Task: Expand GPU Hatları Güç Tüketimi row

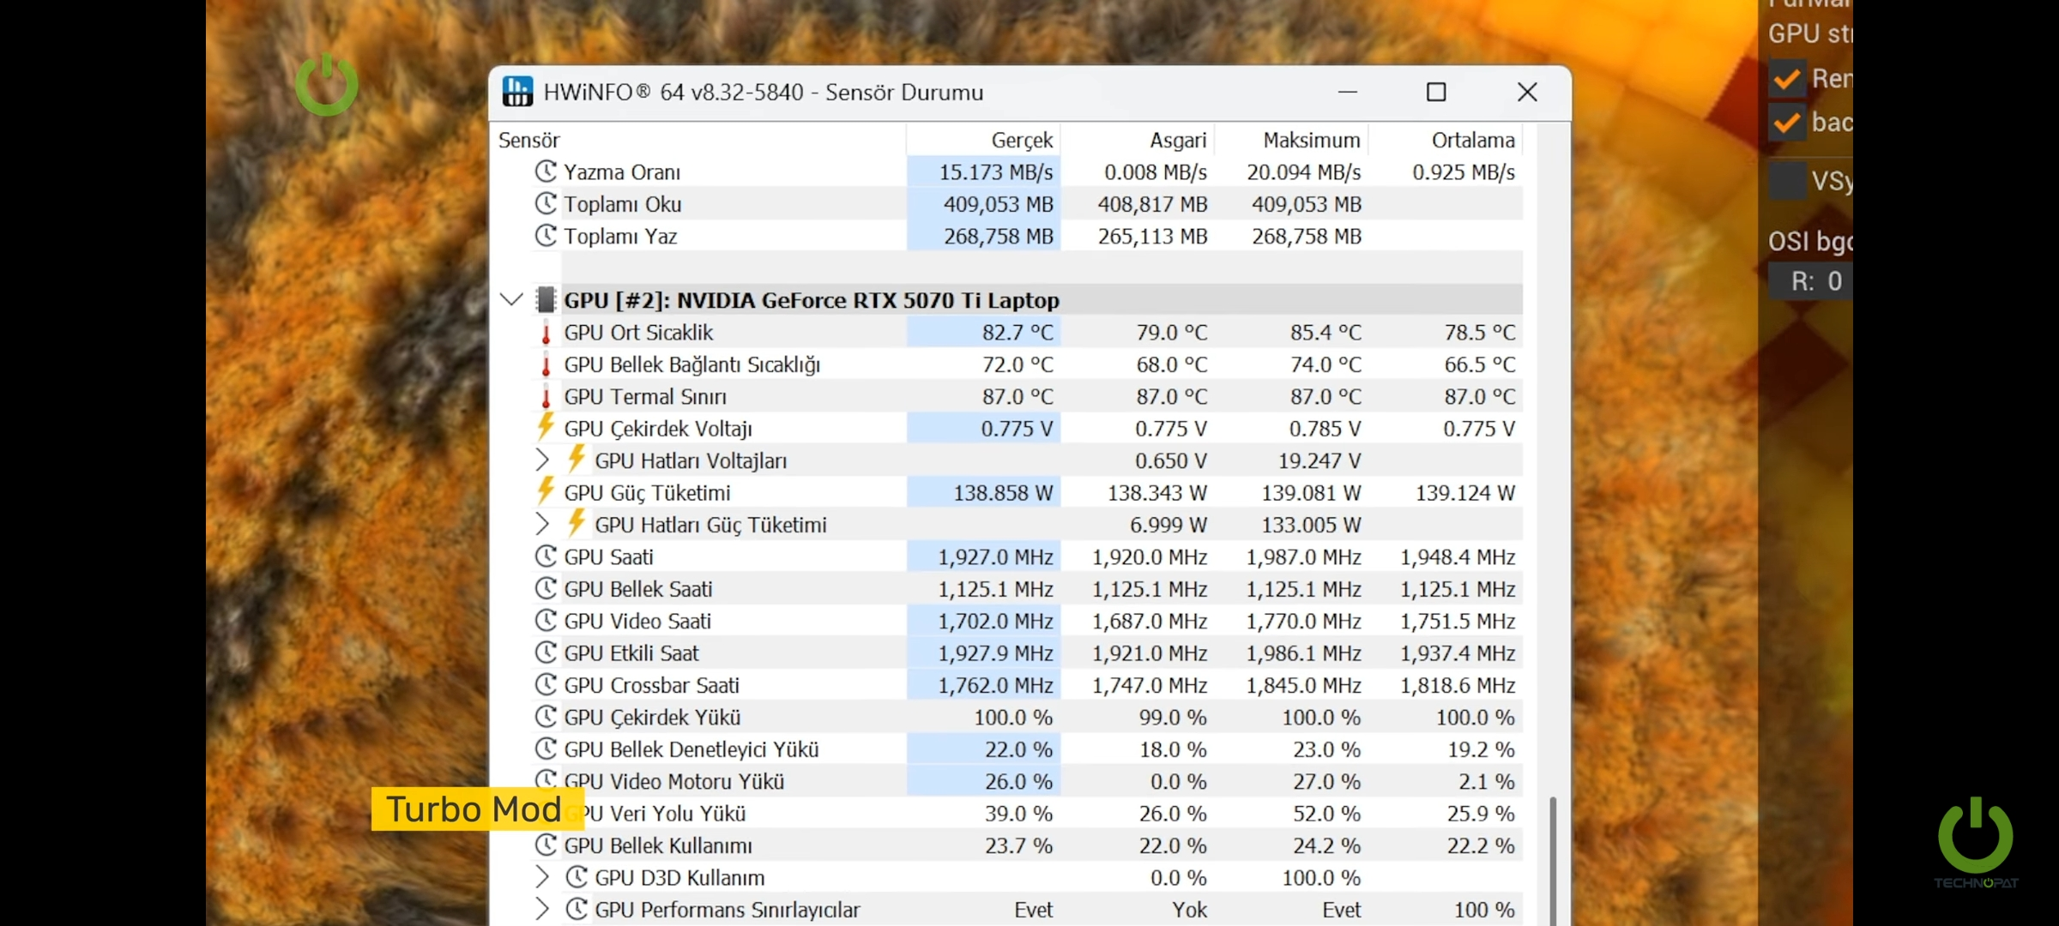Action: (x=542, y=524)
